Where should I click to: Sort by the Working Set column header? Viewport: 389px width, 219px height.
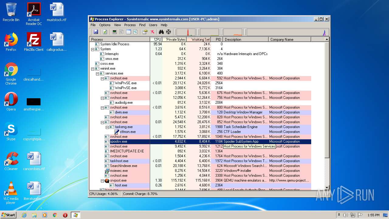199,39
